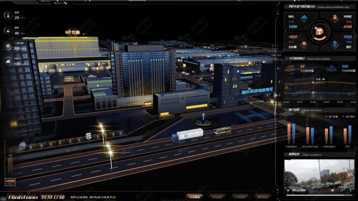Click the photovoltaic shed icon
Image resolution: width=358 pixels, height=201 pixels.
pyautogui.click(x=304, y=44)
